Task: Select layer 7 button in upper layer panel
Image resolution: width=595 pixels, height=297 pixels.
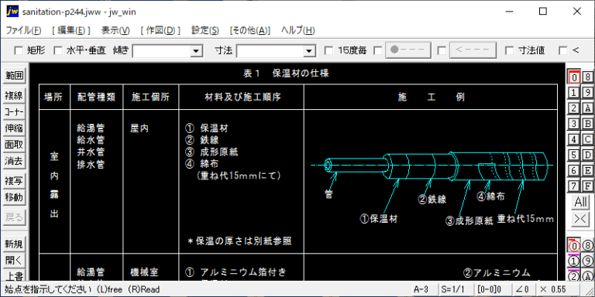Action: pos(574,186)
